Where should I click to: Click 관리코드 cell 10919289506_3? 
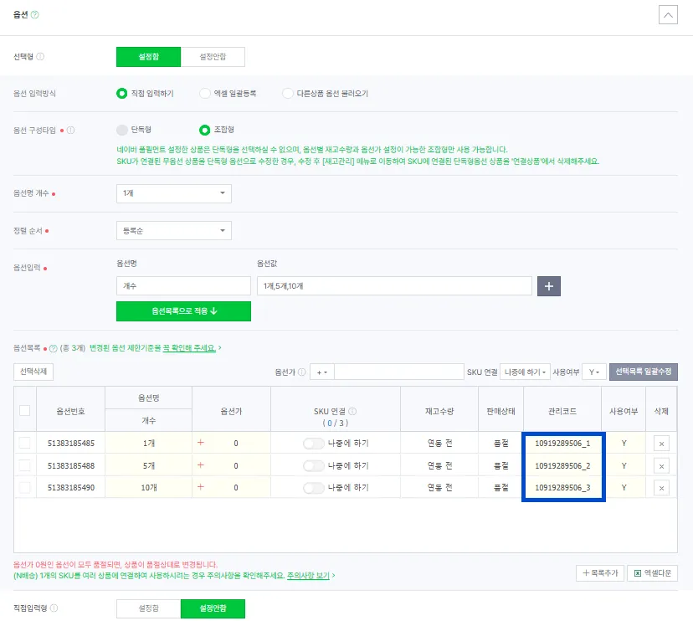pos(562,488)
